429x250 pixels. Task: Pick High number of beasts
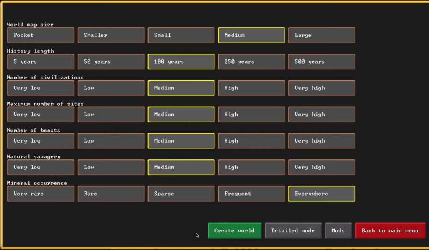[x=251, y=141]
